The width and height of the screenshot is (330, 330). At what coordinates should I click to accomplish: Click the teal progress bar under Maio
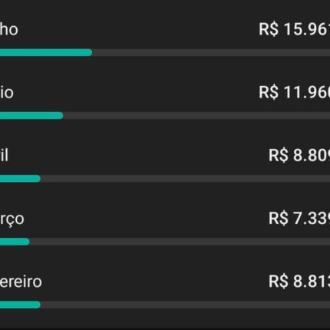click(x=31, y=116)
